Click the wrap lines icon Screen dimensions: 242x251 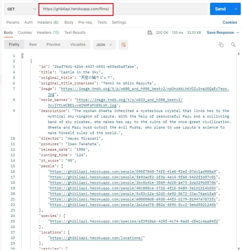coord(123,45)
